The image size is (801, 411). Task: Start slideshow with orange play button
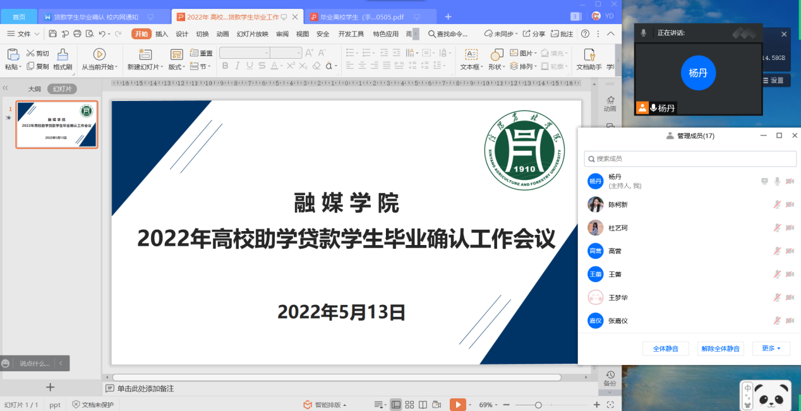[x=457, y=405]
